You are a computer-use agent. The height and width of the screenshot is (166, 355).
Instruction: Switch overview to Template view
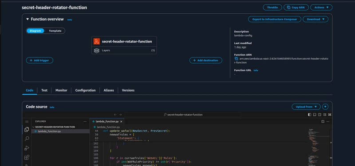pyautogui.click(x=55, y=31)
